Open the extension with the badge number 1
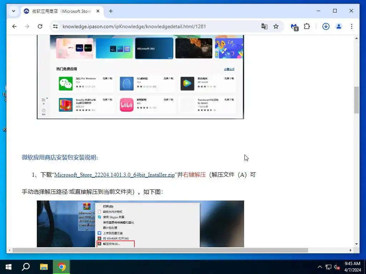 [295, 27]
